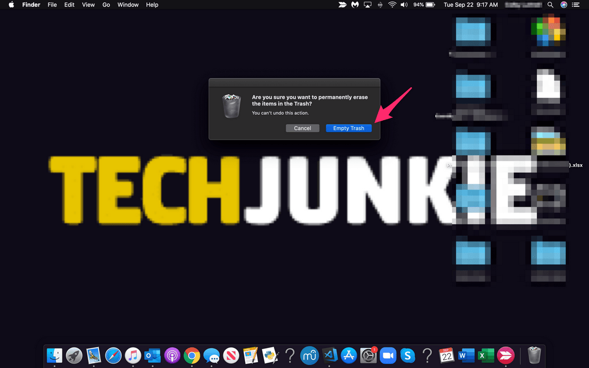The width and height of the screenshot is (589, 368).
Task: Open the Messages app
Action: tap(213, 356)
